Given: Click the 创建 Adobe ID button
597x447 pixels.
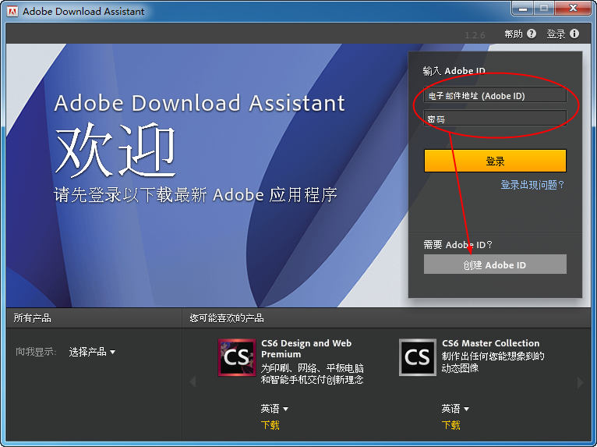Looking at the screenshot, I should [495, 264].
